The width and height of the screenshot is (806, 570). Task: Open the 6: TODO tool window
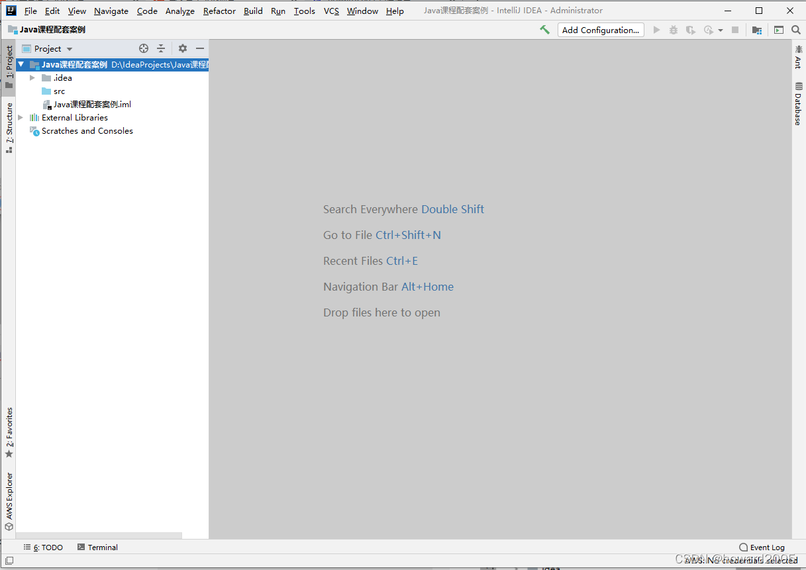coord(43,547)
